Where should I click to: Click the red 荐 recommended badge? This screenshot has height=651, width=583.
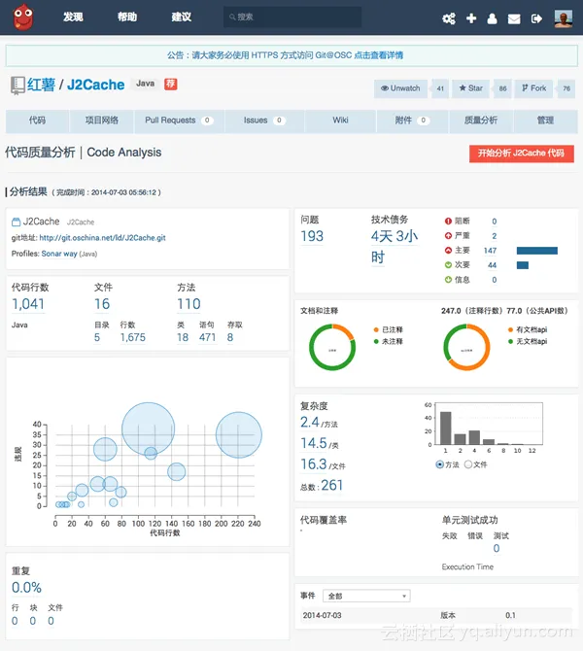coord(171,84)
